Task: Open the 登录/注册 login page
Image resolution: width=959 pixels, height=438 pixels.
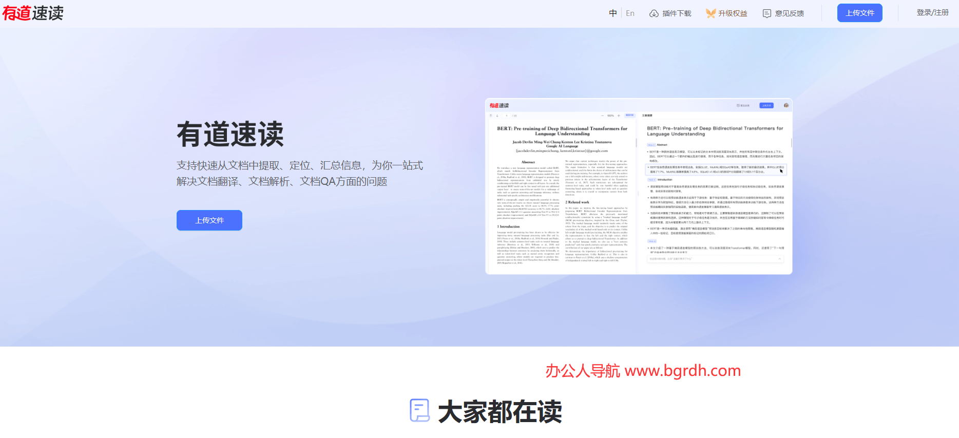Action: [x=933, y=12]
